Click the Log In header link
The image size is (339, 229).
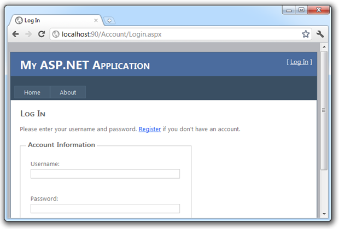tap(299, 62)
